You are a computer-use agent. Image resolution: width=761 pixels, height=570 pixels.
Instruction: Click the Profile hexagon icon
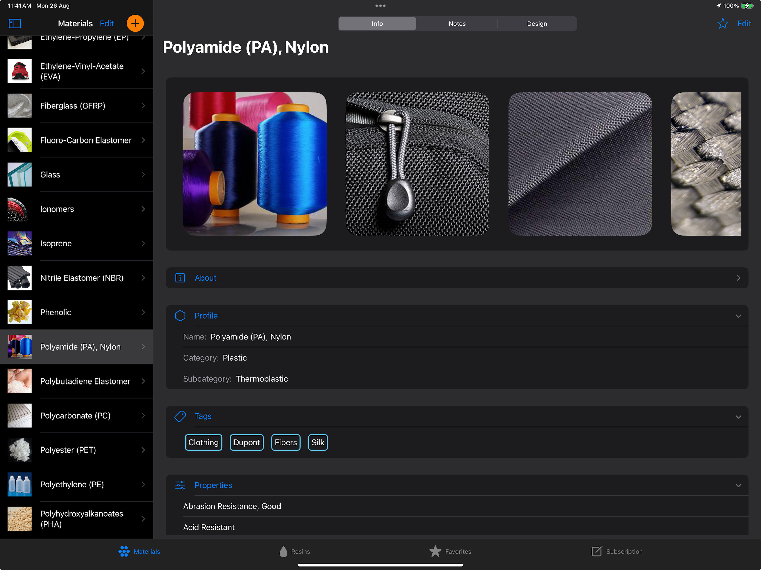[x=180, y=316]
